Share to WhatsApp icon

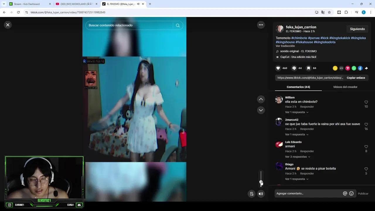point(354,68)
